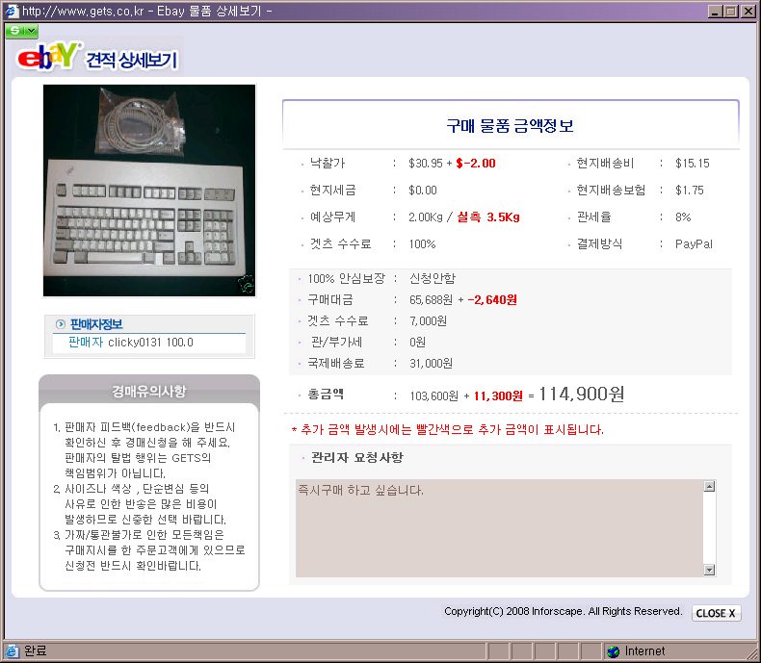
Task: Click the PayPal payment method text
Action: 694,243
